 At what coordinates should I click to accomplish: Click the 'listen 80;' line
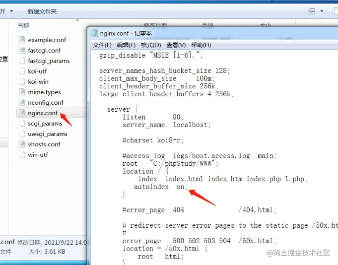click(153, 117)
